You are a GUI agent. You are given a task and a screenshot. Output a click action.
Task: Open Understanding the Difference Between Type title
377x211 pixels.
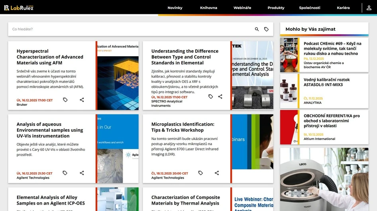tap(185, 57)
